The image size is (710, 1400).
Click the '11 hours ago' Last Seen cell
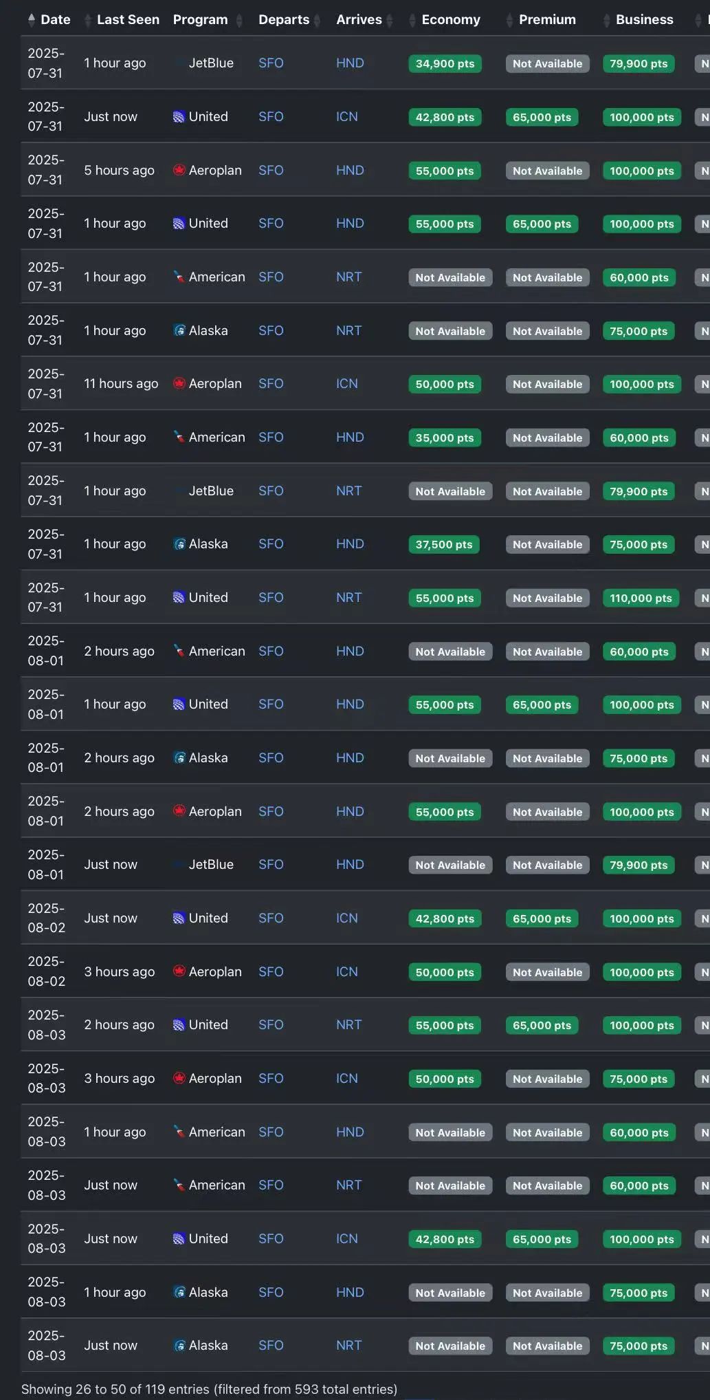pos(121,384)
